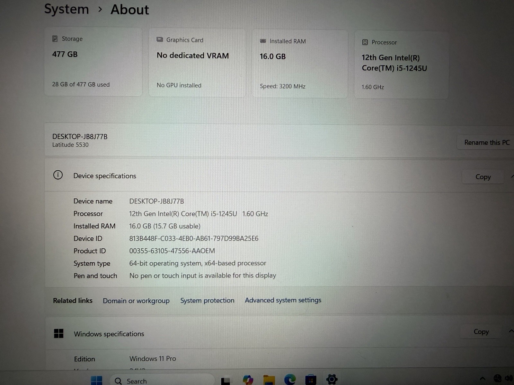This screenshot has width=514, height=385.
Task: Open Advanced system settings link
Action: 283,300
